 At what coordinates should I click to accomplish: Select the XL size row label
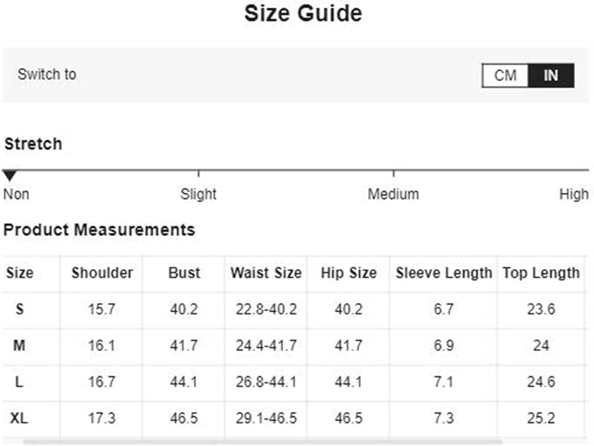coord(19,418)
